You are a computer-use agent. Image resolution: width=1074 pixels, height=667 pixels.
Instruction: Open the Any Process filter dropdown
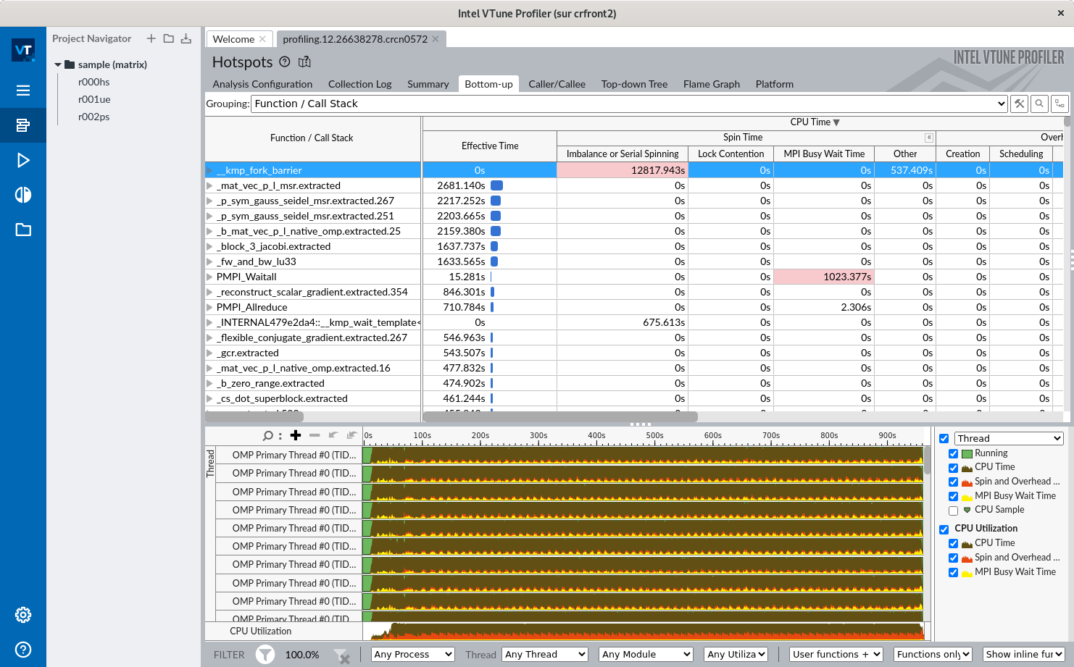(413, 655)
